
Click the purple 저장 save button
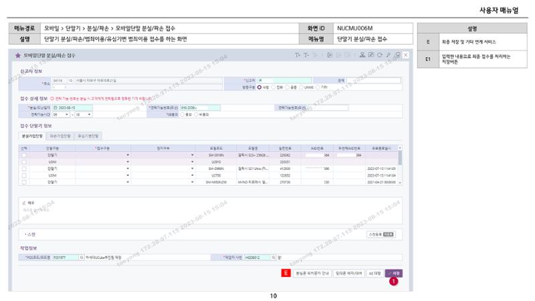point(394,274)
